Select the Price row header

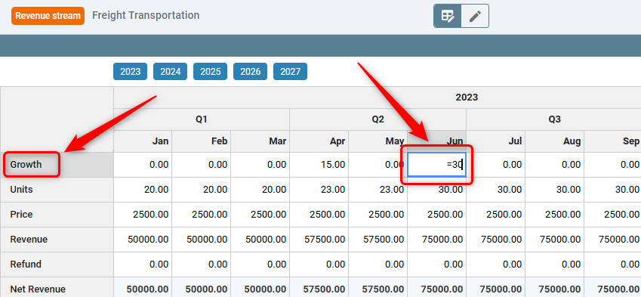tap(57, 215)
